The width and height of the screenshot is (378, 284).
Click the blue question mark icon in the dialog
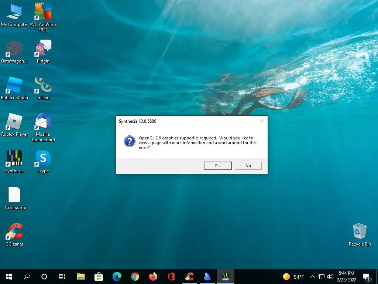click(x=130, y=141)
